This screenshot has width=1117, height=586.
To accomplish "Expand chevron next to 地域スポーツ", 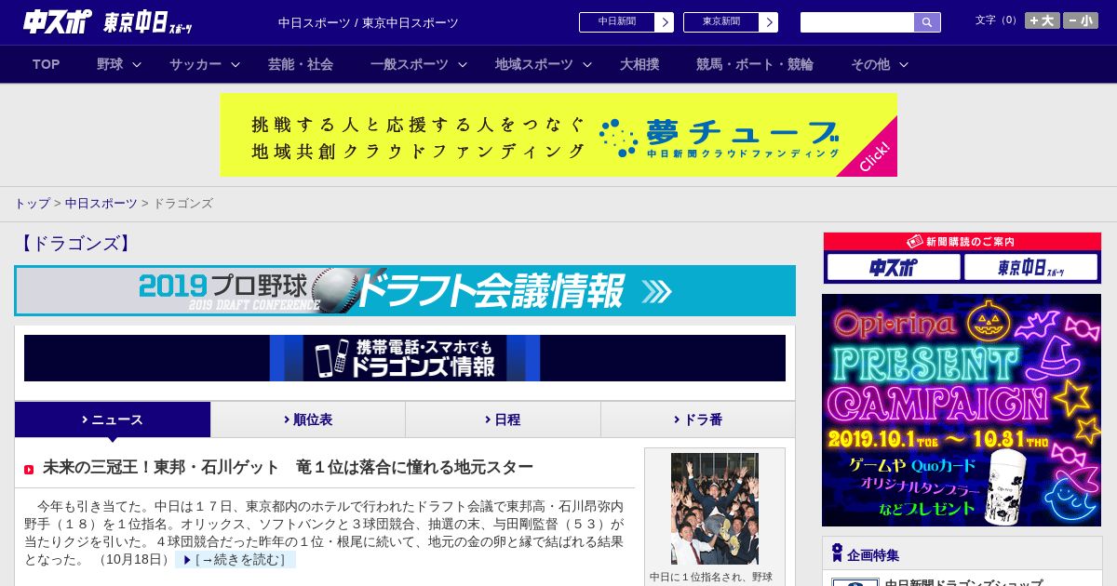I will [x=587, y=64].
